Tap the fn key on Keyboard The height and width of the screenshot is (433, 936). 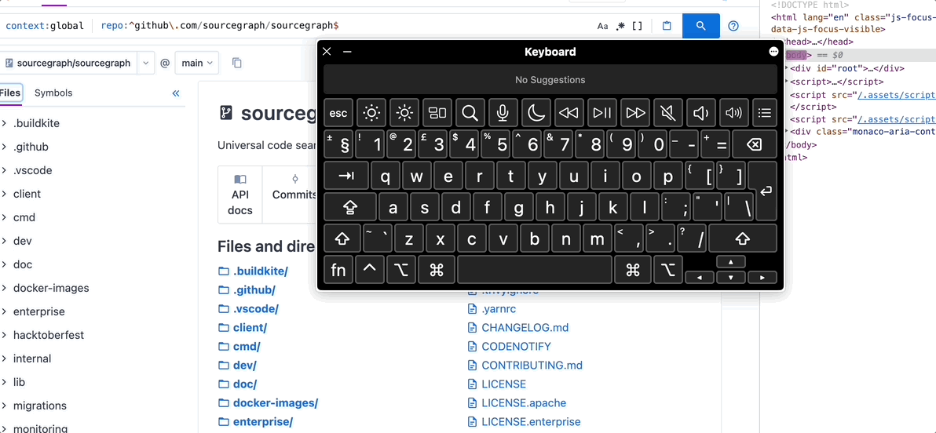pos(338,270)
